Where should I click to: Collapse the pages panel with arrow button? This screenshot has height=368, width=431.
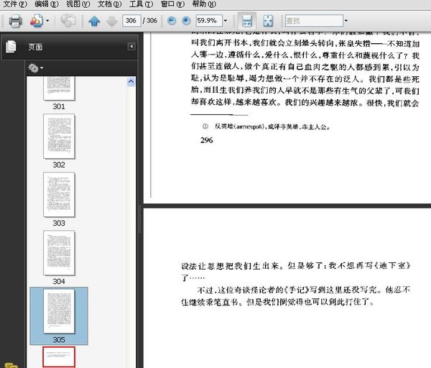coord(131,47)
